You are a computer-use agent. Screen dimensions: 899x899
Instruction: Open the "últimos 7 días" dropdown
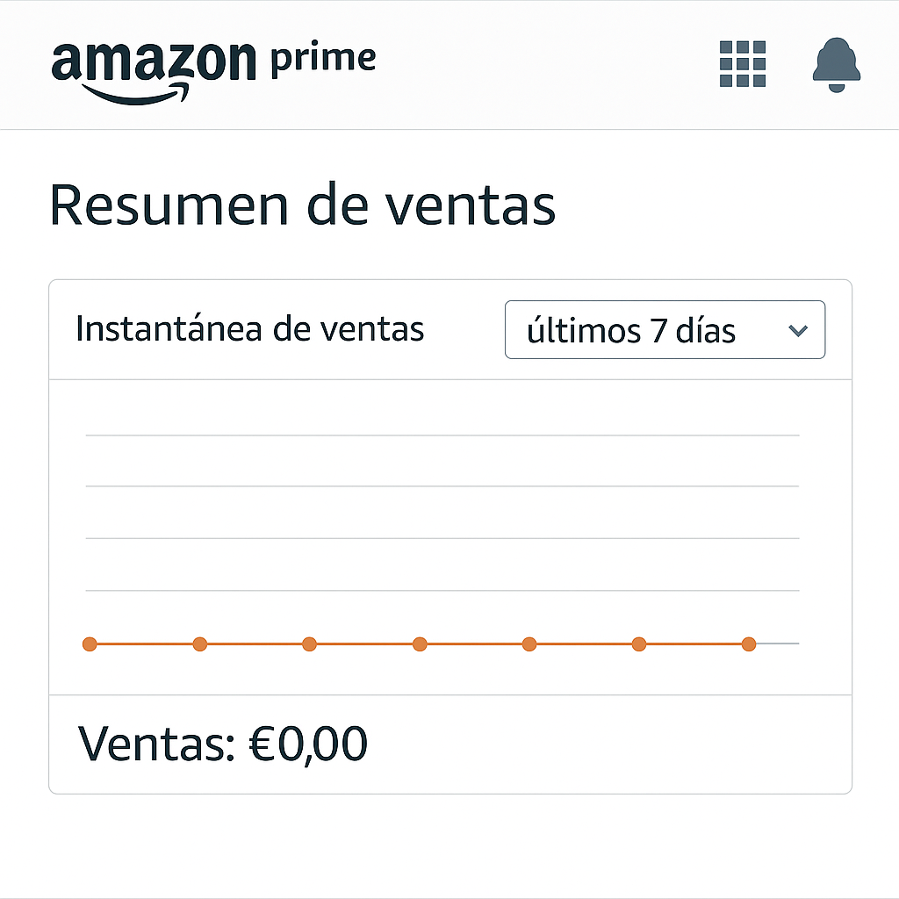click(x=665, y=330)
